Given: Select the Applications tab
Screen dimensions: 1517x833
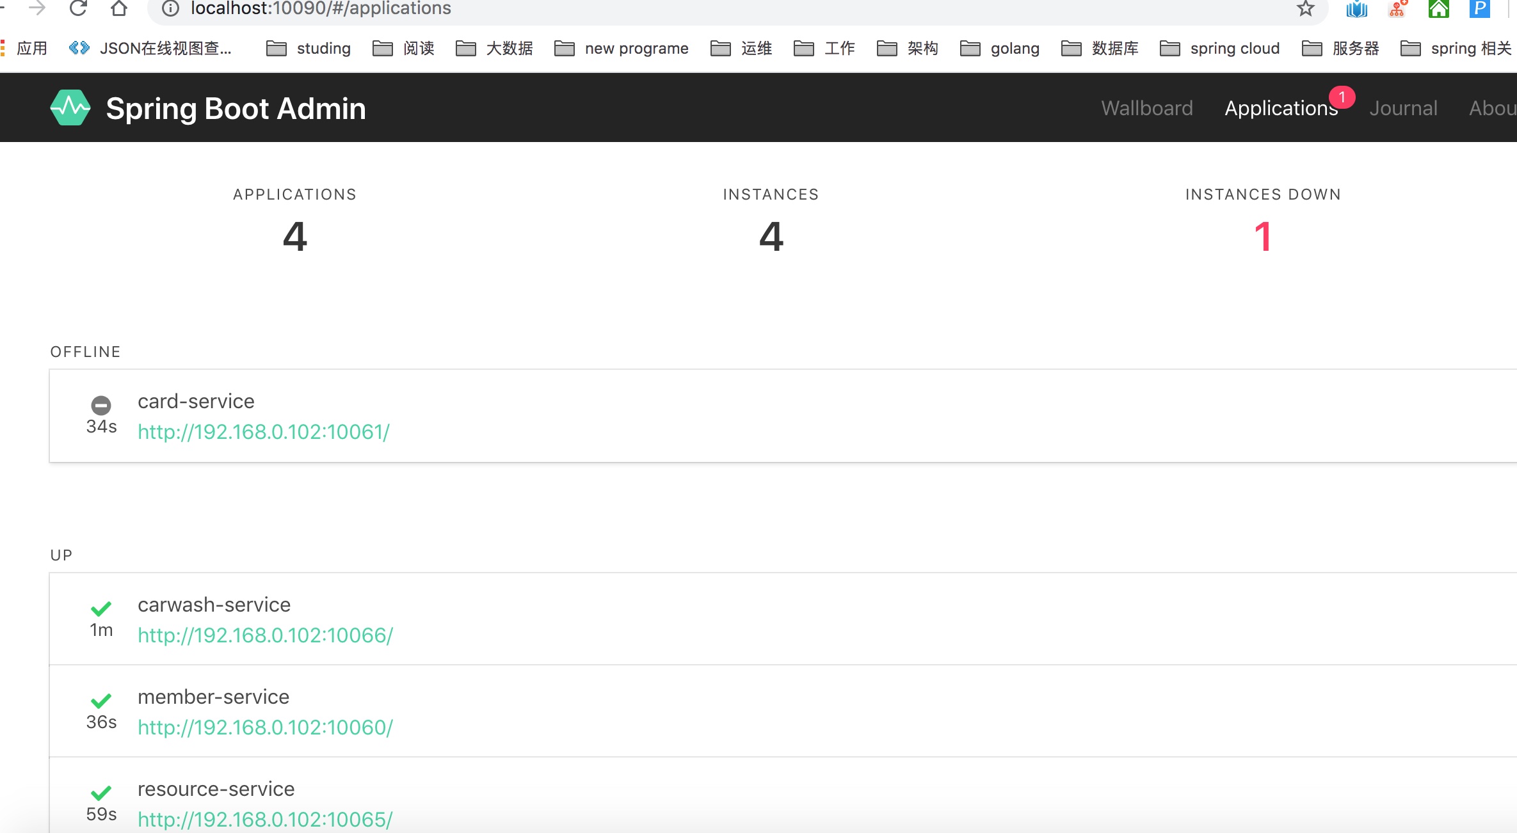Looking at the screenshot, I should coord(1281,108).
